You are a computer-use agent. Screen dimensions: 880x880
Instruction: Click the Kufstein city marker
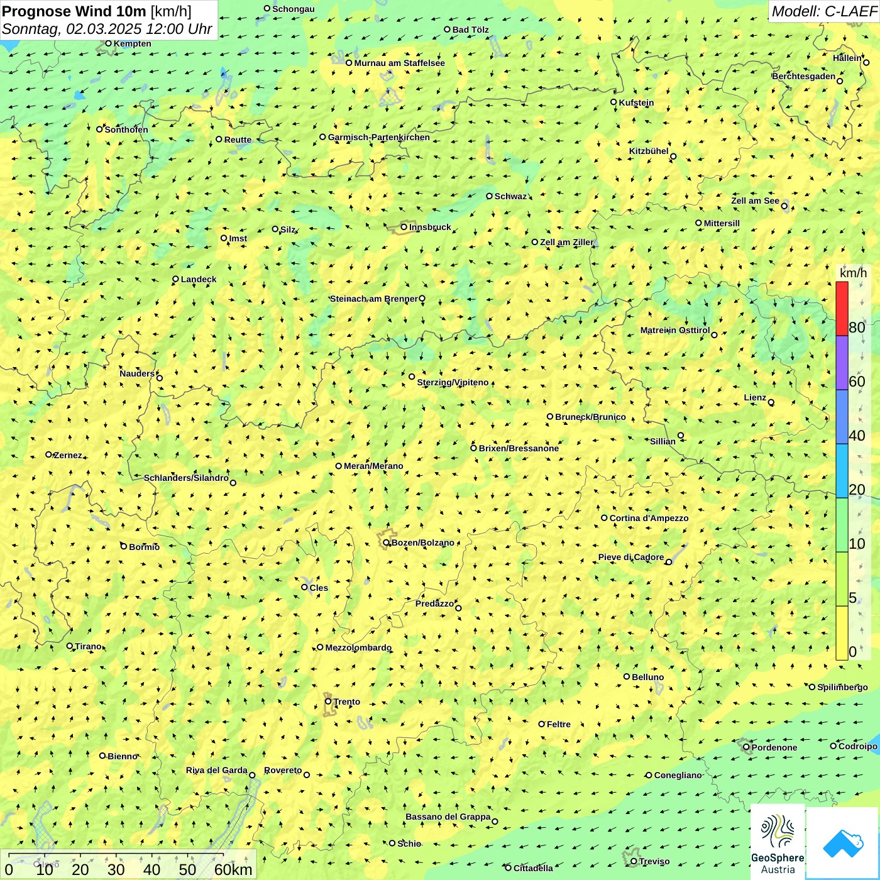pos(614,102)
